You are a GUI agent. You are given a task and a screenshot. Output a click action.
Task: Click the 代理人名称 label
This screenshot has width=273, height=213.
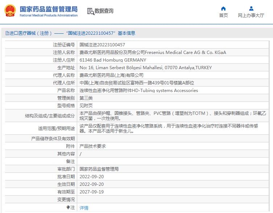click(x=64, y=75)
